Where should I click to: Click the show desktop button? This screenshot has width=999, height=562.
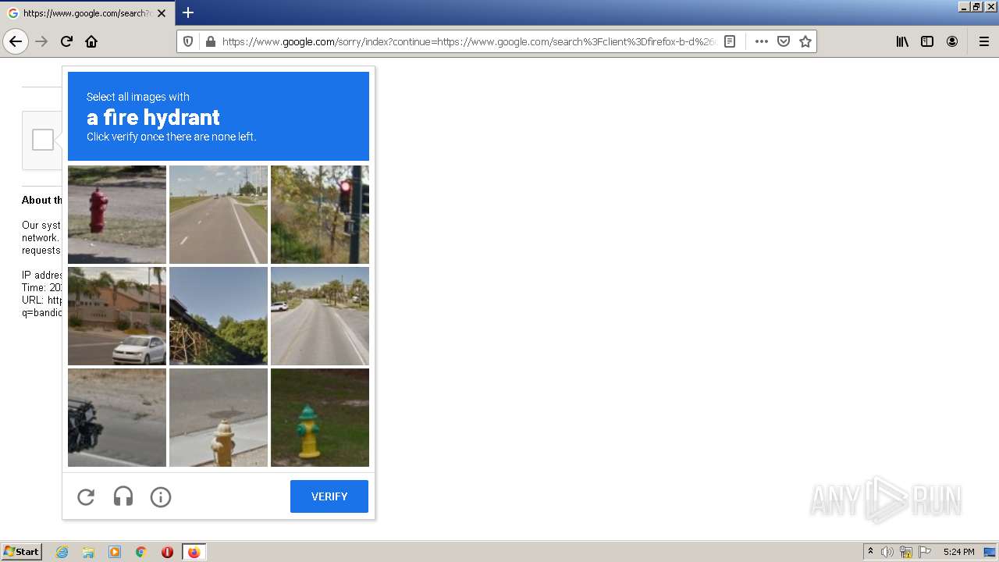(990, 552)
